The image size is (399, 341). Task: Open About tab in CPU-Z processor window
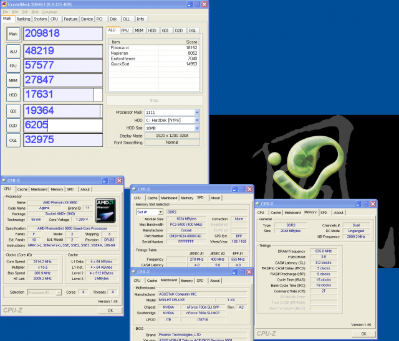85,189
